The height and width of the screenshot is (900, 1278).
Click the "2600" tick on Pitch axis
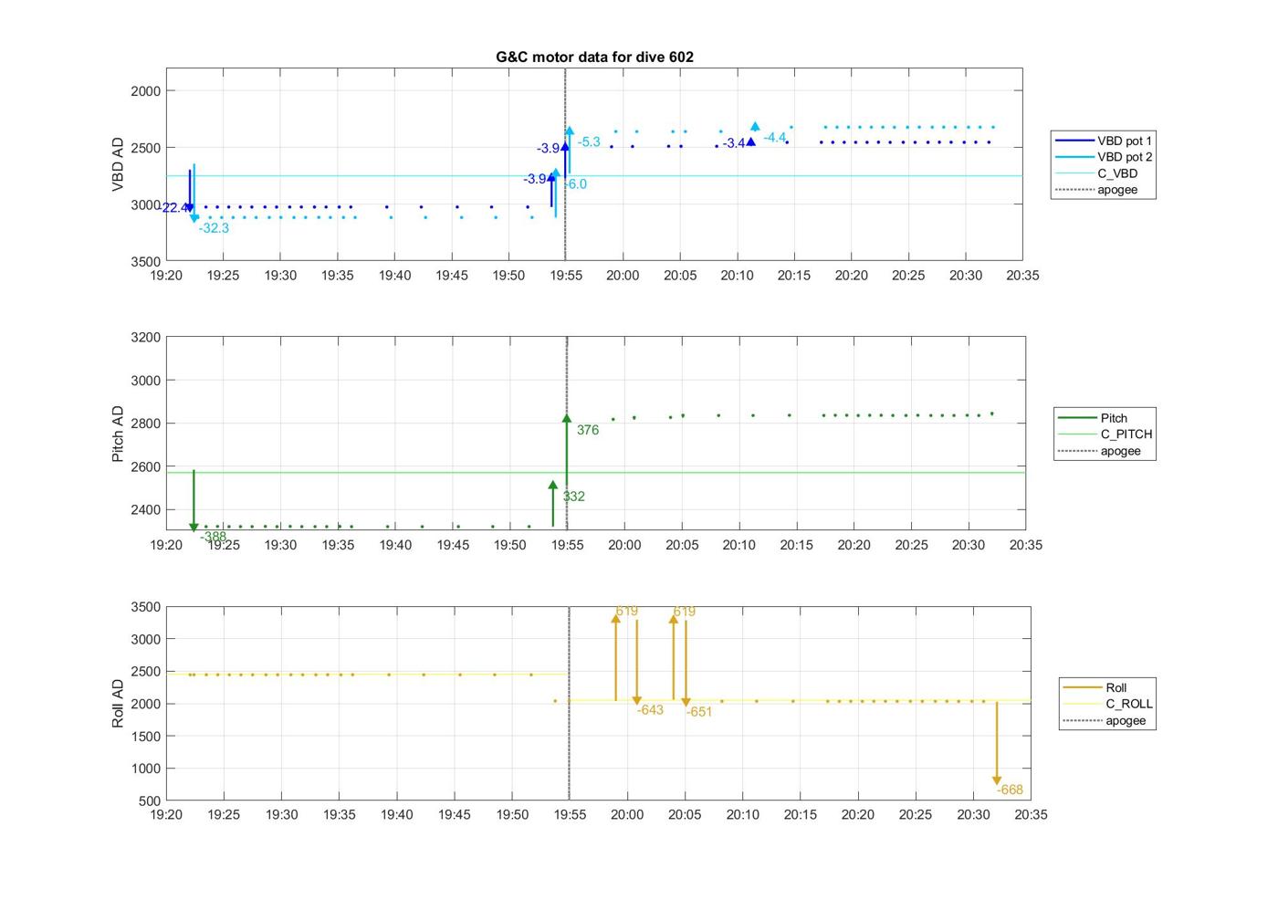coord(146,466)
